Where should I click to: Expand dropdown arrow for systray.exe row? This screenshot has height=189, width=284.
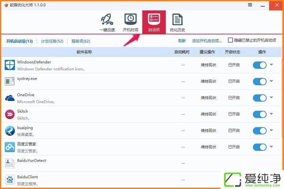[271, 81]
